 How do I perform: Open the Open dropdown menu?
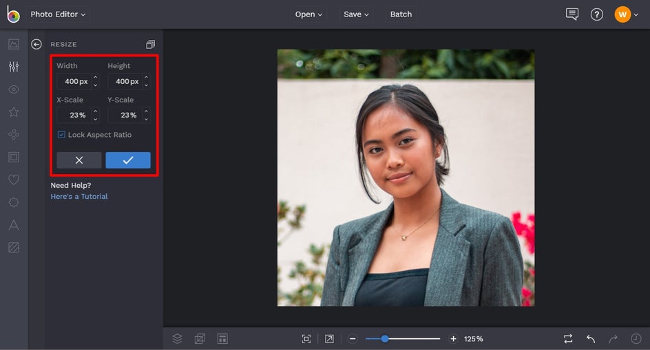(x=308, y=14)
